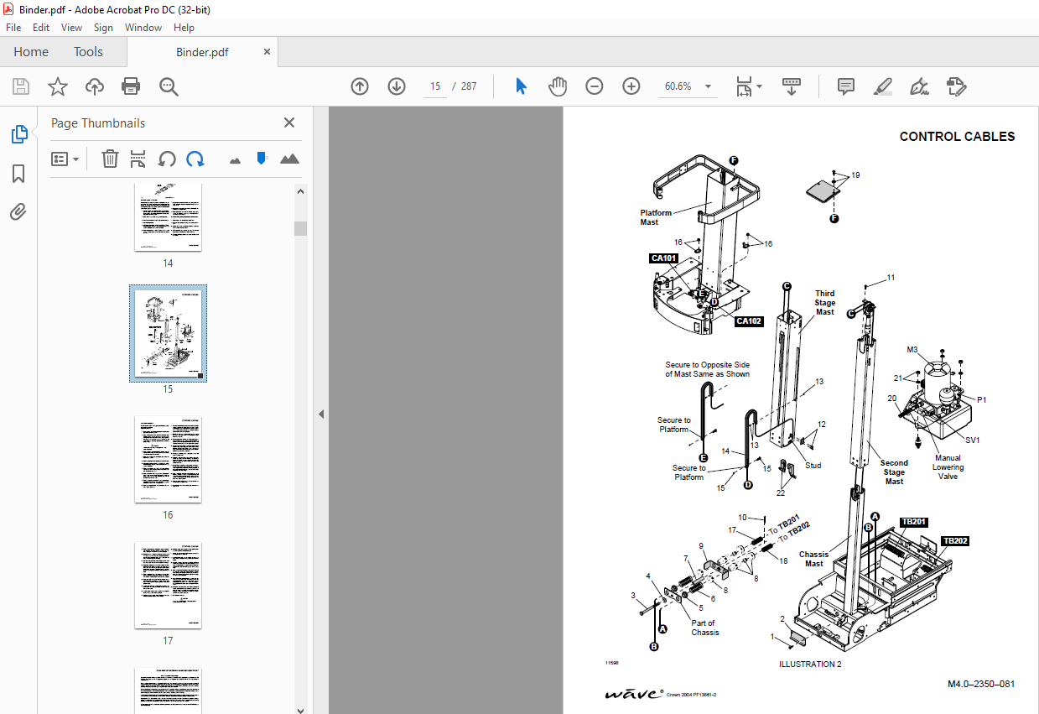Click the "Third Stage Mast" label
Image resolution: width=1039 pixels, height=714 pixels.
[x=825, y=303]
